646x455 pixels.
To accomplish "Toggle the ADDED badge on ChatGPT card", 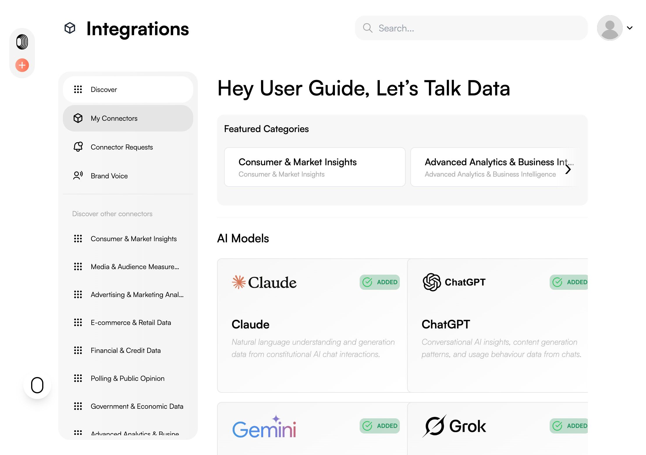I will coord(569,282).
